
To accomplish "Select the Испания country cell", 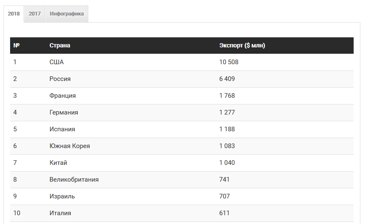I will click(62, 129).
